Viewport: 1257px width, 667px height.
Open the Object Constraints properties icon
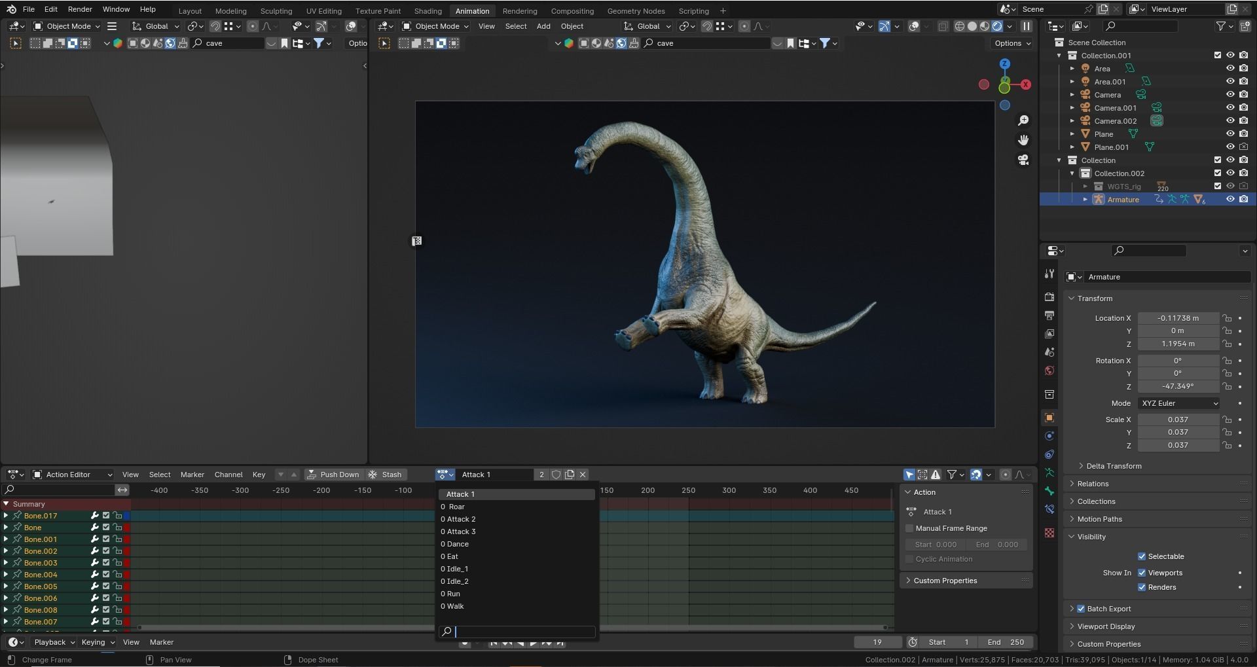click(1049, 454)
